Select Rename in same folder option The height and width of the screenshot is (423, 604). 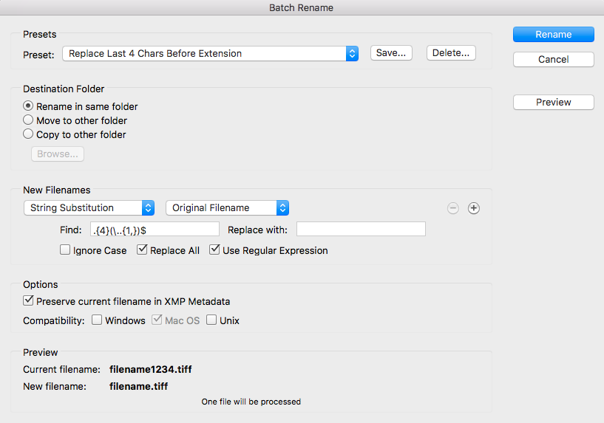[x=29, y=106]
